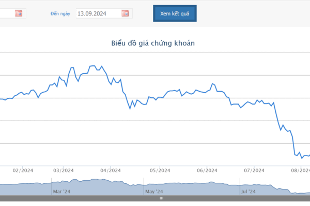
Task: Click the price line's highest peak near 04/2024
Action: (x=93, y=66)
